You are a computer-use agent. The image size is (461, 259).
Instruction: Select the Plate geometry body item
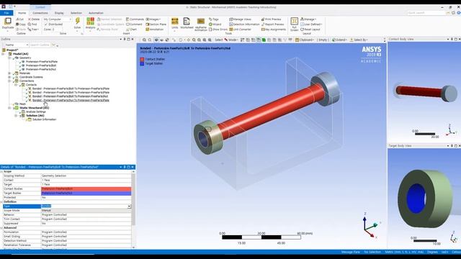coord(42,62)
